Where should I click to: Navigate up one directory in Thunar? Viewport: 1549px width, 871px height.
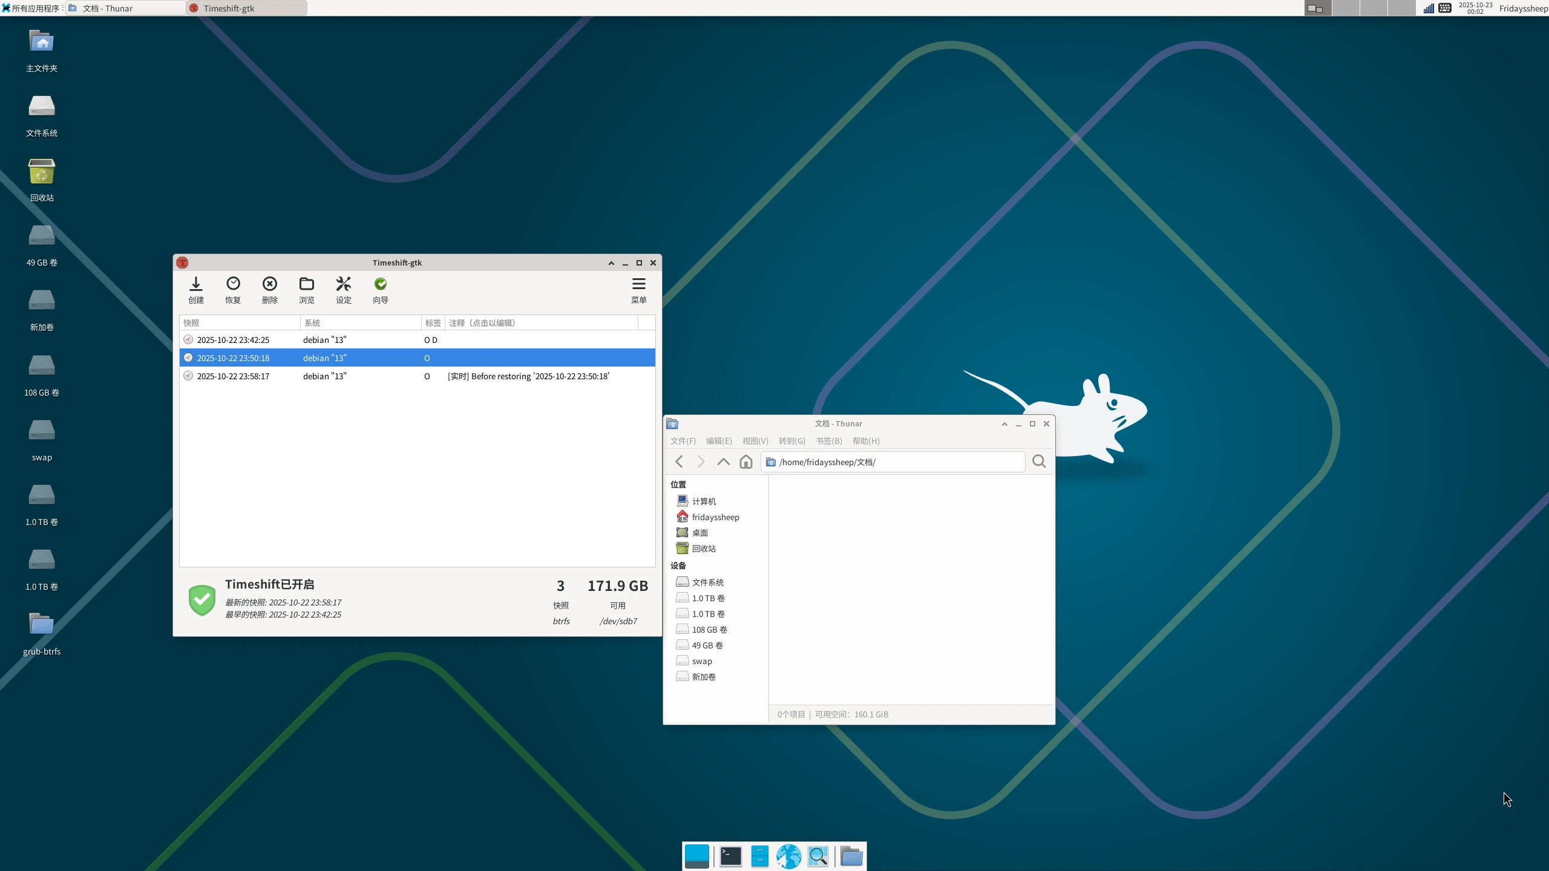(x=723, y=462)
